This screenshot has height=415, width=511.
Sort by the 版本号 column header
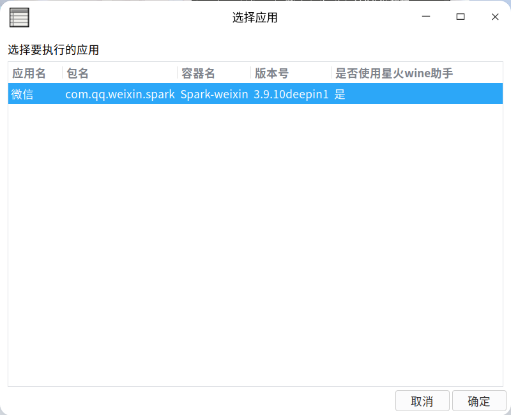[x=291, y=73]
